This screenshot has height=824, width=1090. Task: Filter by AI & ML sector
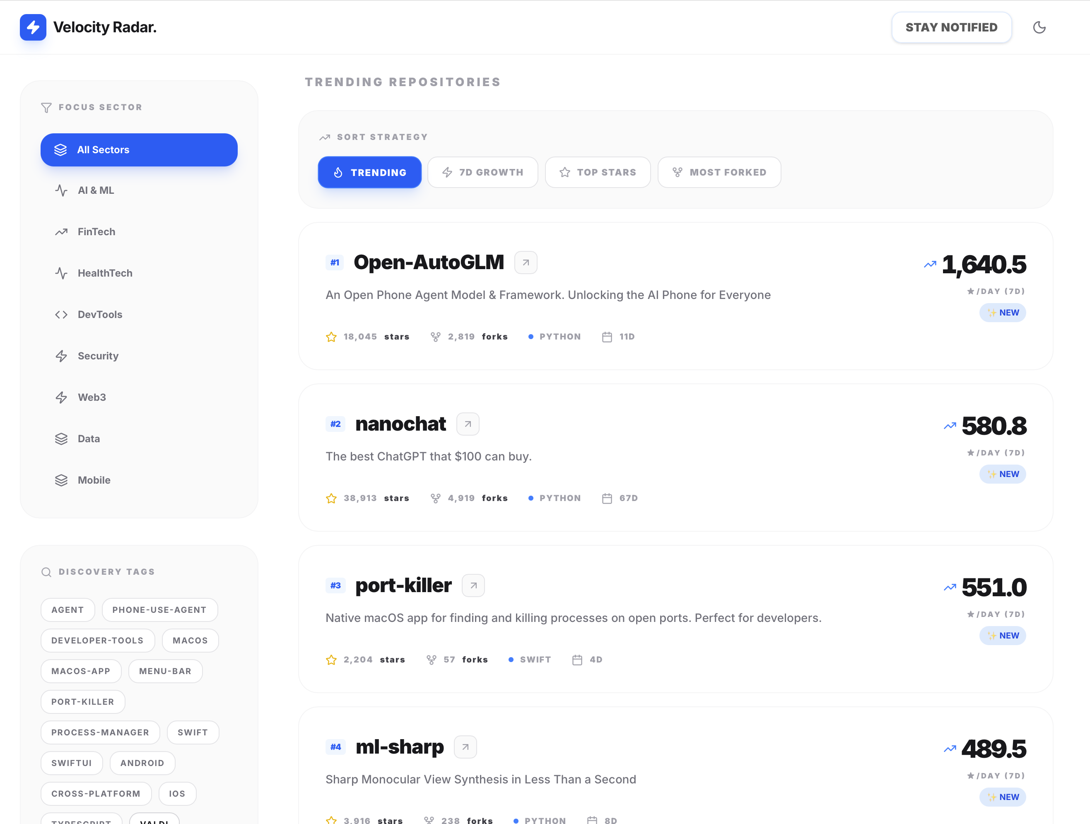tap(96, 190)
